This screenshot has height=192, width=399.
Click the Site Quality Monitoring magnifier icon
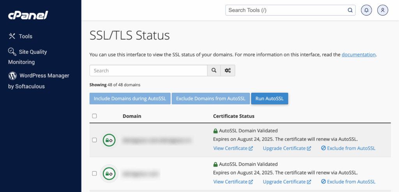click(x=12, y=52)
